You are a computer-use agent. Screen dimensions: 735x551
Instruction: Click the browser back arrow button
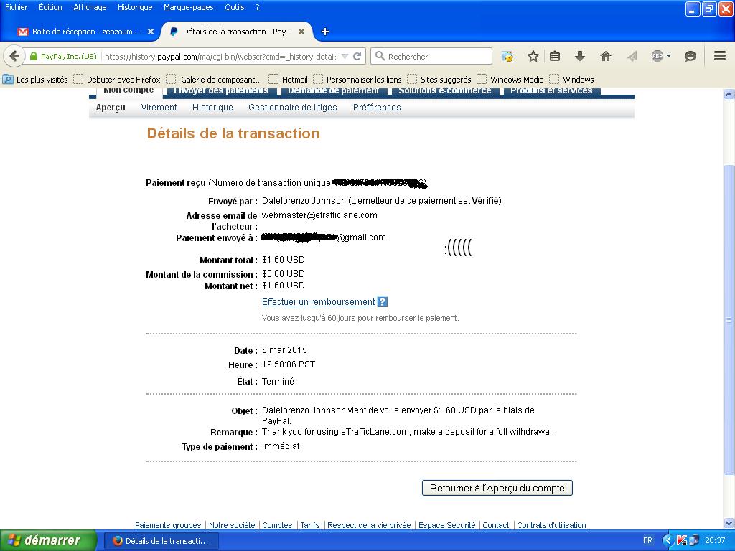pyautogui.click(x=14, y=56)
